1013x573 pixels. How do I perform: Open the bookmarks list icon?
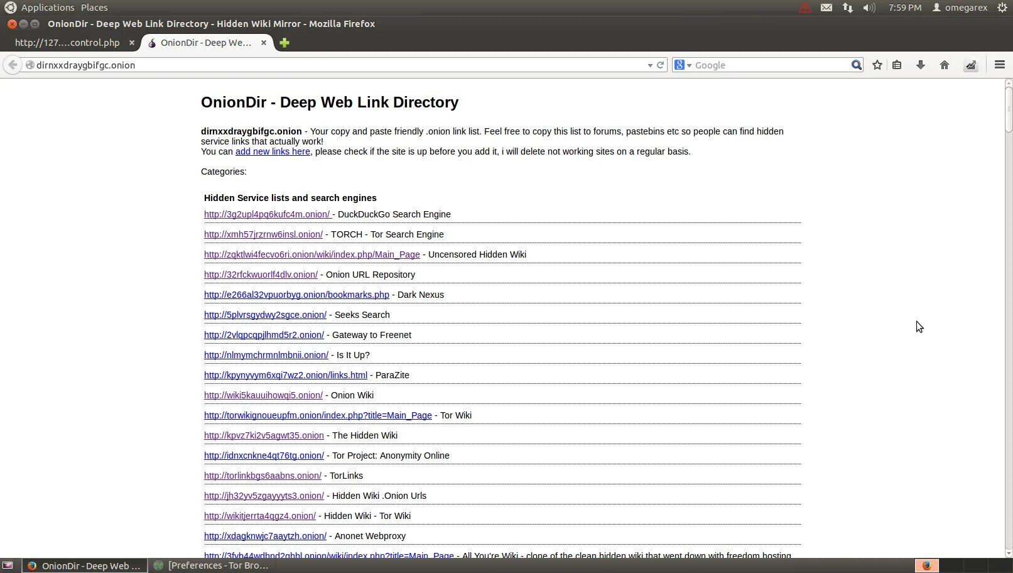[897, 65]
